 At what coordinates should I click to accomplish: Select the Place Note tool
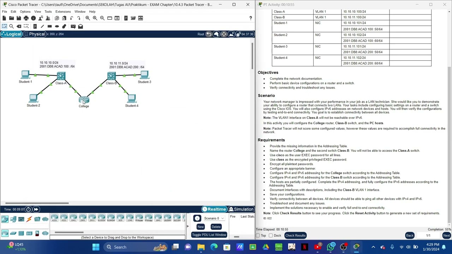point(35,26)
